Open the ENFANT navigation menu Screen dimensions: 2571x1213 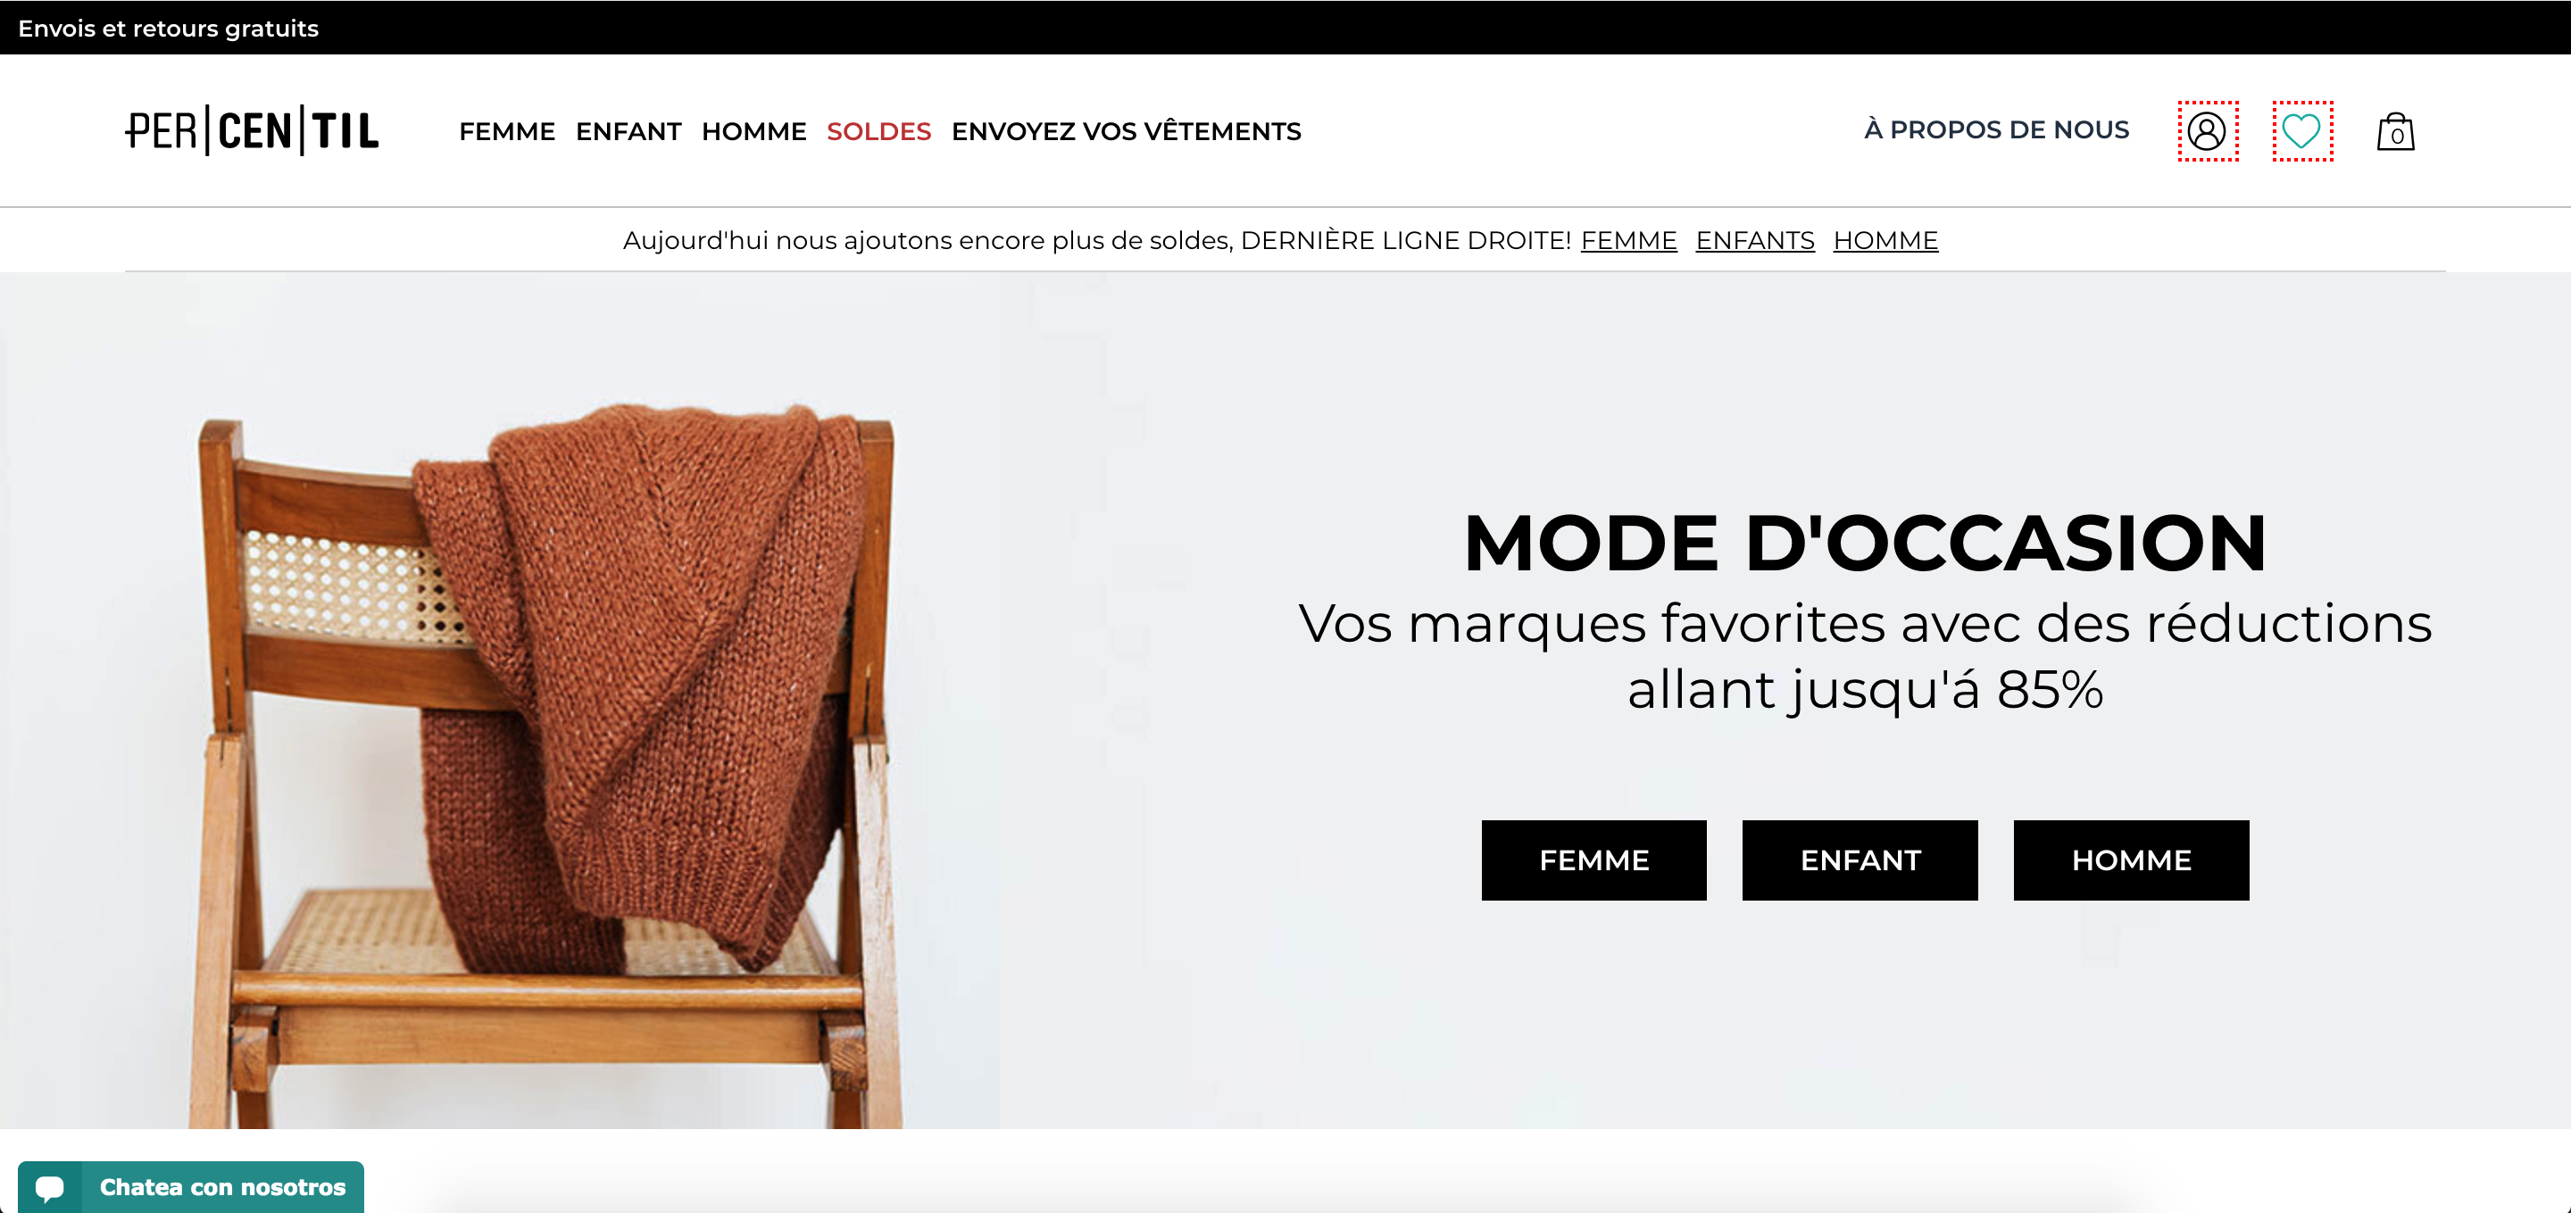[628, 132]
